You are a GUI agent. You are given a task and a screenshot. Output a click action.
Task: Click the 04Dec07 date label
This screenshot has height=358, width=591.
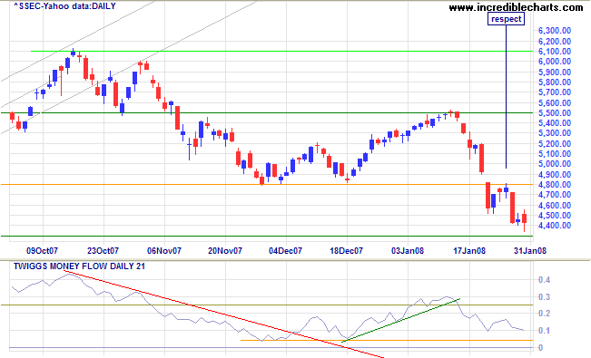point(285,251)
